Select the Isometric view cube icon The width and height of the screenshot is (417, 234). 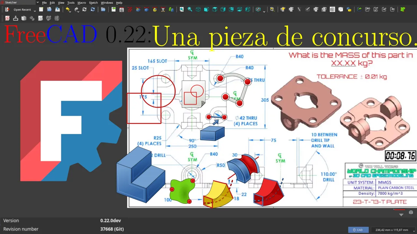(x=198, y=10)
